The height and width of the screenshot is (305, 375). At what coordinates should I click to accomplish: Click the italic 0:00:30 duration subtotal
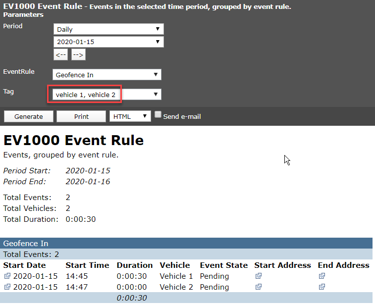coord(132,298)
